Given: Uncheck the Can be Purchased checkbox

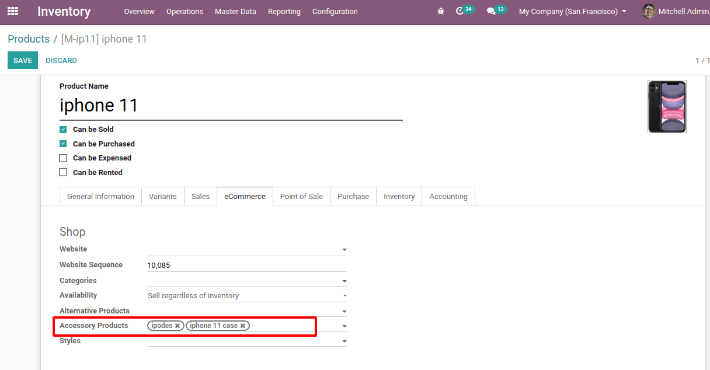Looking at the screenshot, I should (x=63, y=144).
